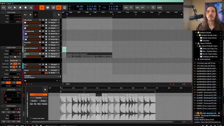Adjust the Audio 3 track volume fader
Viewport: 224px width, 126px height.
(x=35, y=56)
